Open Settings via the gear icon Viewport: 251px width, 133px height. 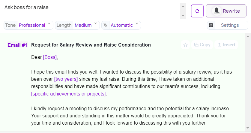211,25
